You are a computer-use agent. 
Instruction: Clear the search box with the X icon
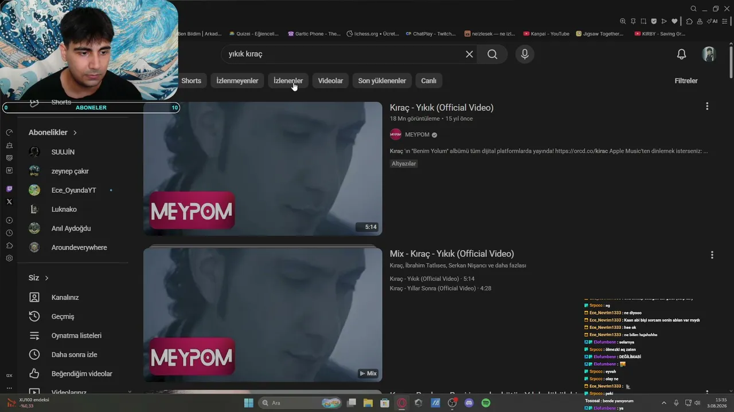pyautogui.click(x=469, y=54)
